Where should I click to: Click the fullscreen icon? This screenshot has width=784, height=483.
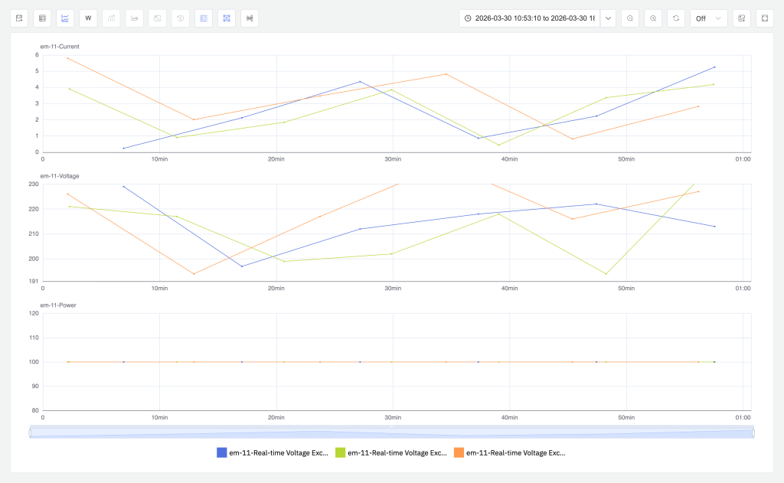click(765, 18)
